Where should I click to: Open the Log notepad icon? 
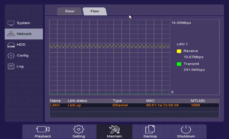pyautogui.click(x=11, y=67)
